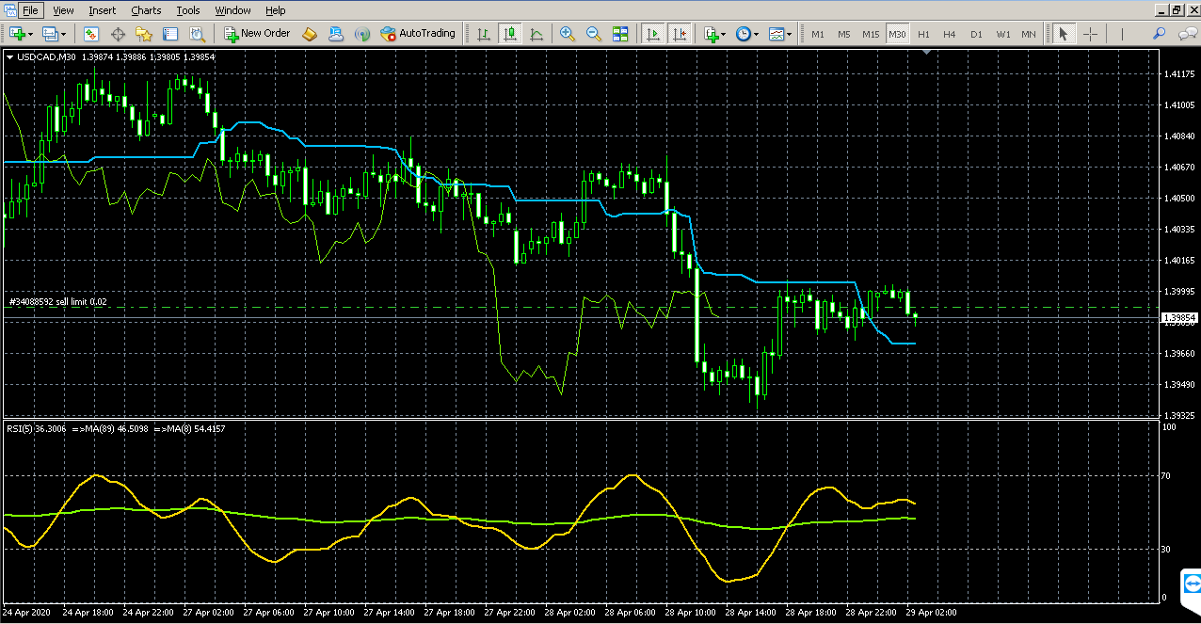
Task: Select the M30 timeframe button
Action: (x=898, y=34)
